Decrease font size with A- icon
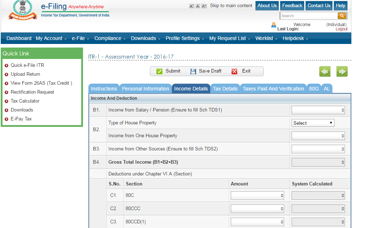This screenshot has height=228, width=375. click(x=191, y=6)
